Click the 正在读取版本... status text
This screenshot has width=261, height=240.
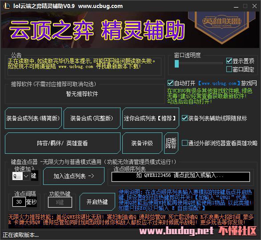click(20, 235)
